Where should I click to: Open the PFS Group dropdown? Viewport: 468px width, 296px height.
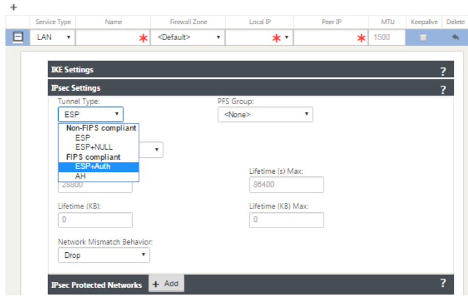coord(265,115)
